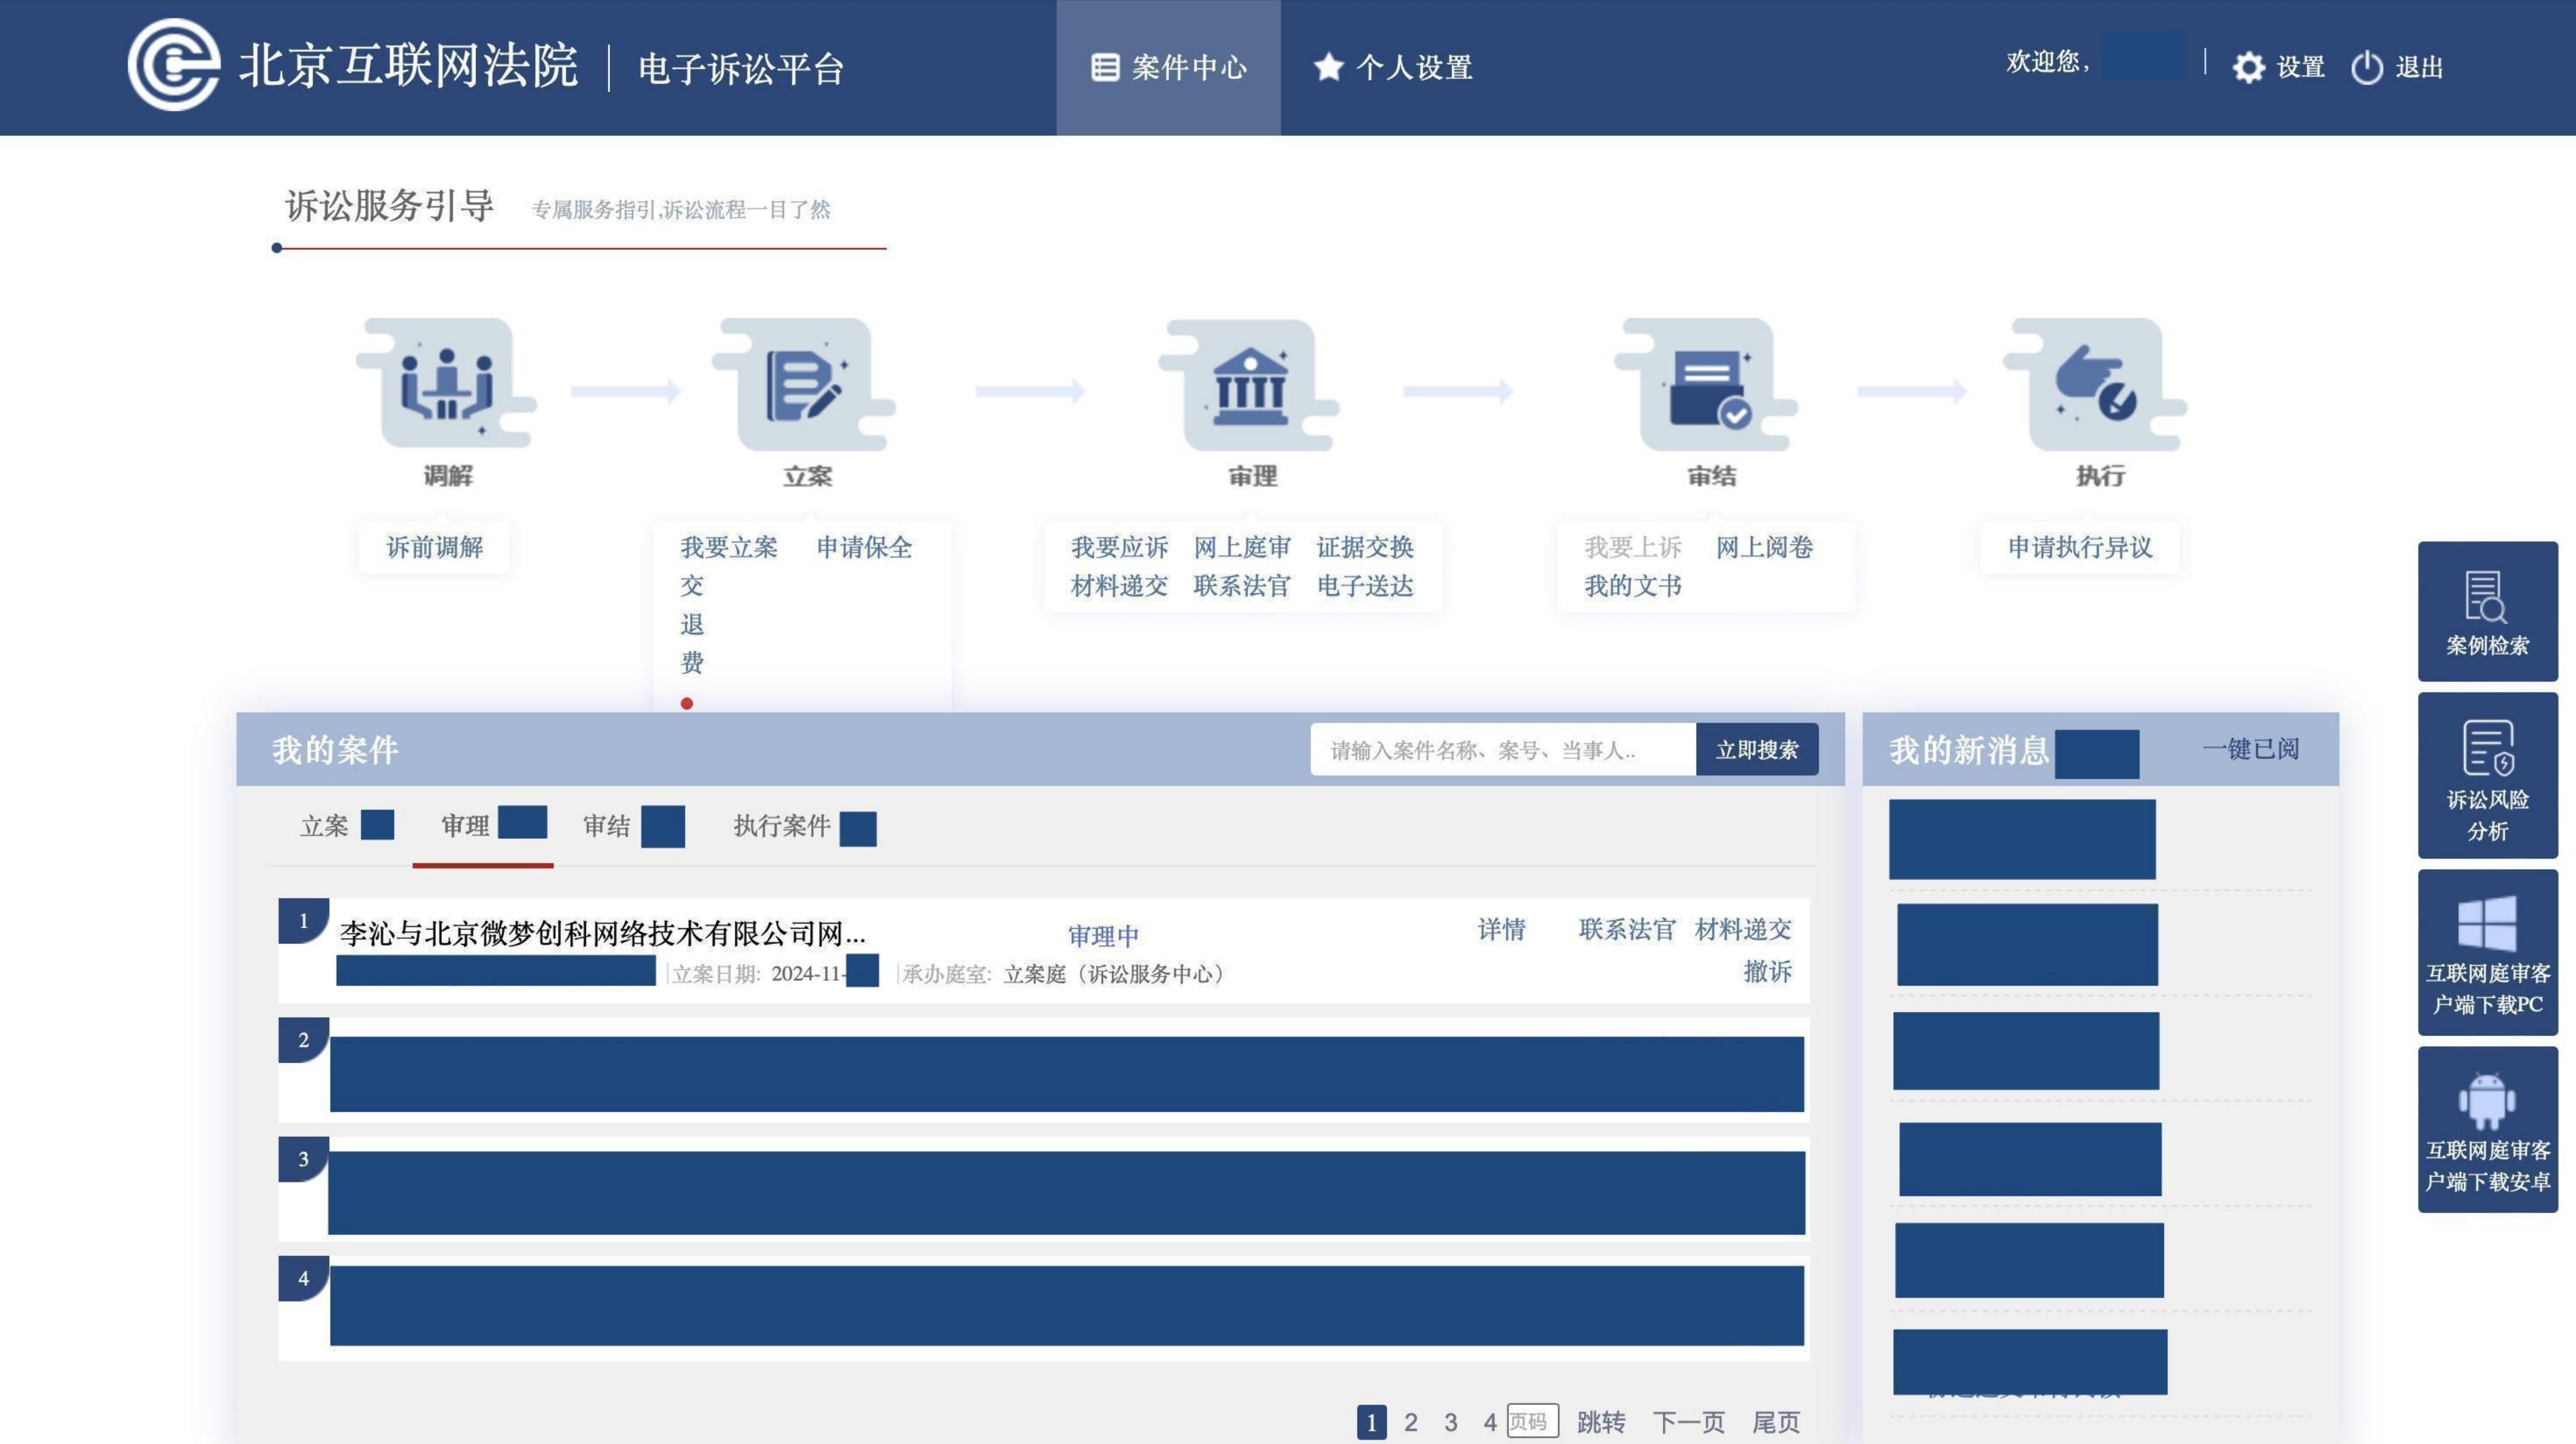Go to 下一页 next page
Viewport: 2576px width, 1444px height.
coord(1690,1422)
